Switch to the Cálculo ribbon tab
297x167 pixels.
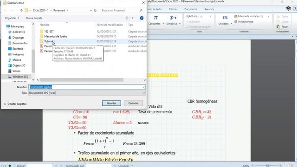coord(173,9)
